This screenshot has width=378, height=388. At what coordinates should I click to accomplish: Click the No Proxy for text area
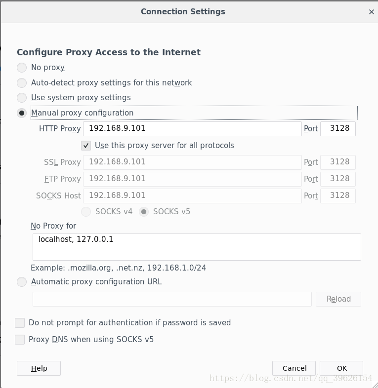tap(197, 247)
